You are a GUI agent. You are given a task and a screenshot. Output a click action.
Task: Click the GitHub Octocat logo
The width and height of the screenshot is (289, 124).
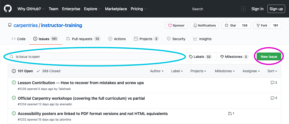pyautogui.click(x=8, y=9)
